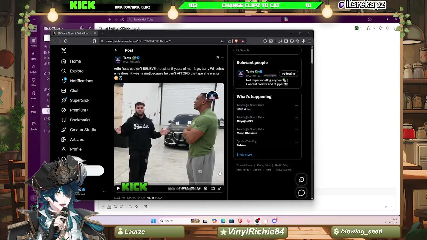The image size is (427, 240).
Task: Click Slack mention @ icon in composer
Action: click(121, 207)
